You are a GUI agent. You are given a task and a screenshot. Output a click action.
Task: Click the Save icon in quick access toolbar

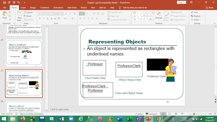tap(4, 3)
